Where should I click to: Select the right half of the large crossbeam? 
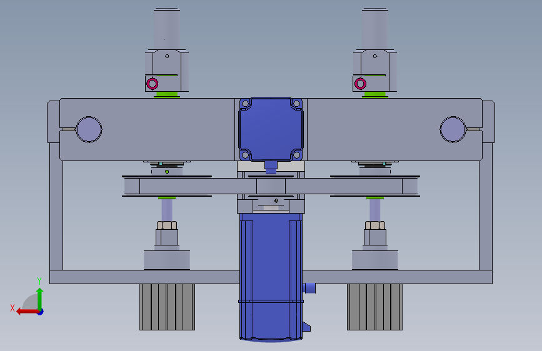coord(394,129)
